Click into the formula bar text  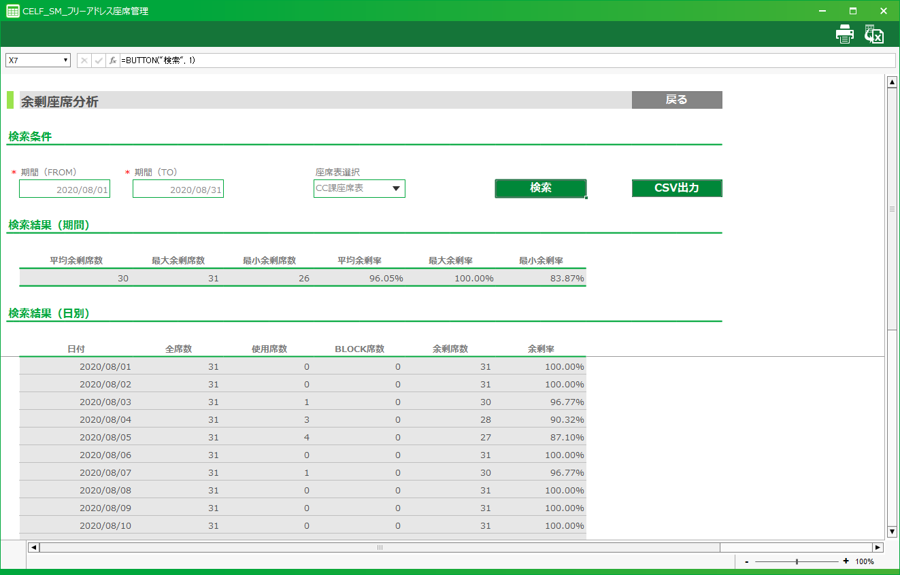476,60
